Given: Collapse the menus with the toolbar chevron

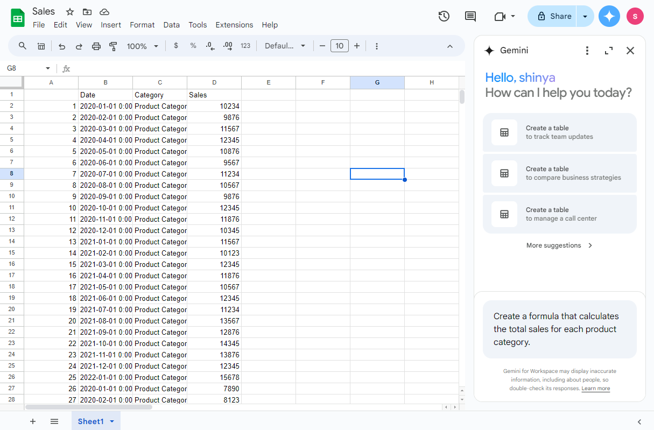Looking at the screenshot, I should (450, 46).
